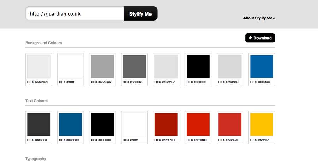The height and width of the screenshot is (162, 318).
Task: Choose the yellow #ffc202 text colour swatch
Action: 261,127
